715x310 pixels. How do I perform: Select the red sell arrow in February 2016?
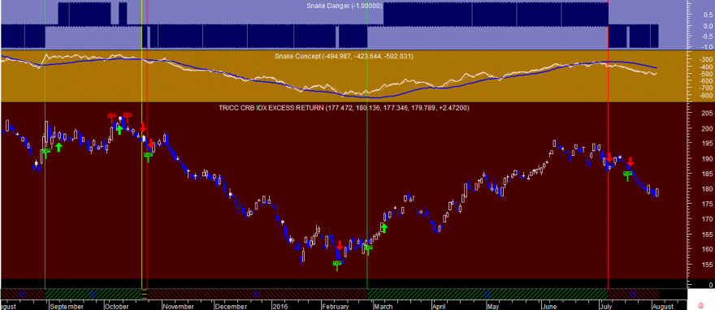(x=340, y=245)
